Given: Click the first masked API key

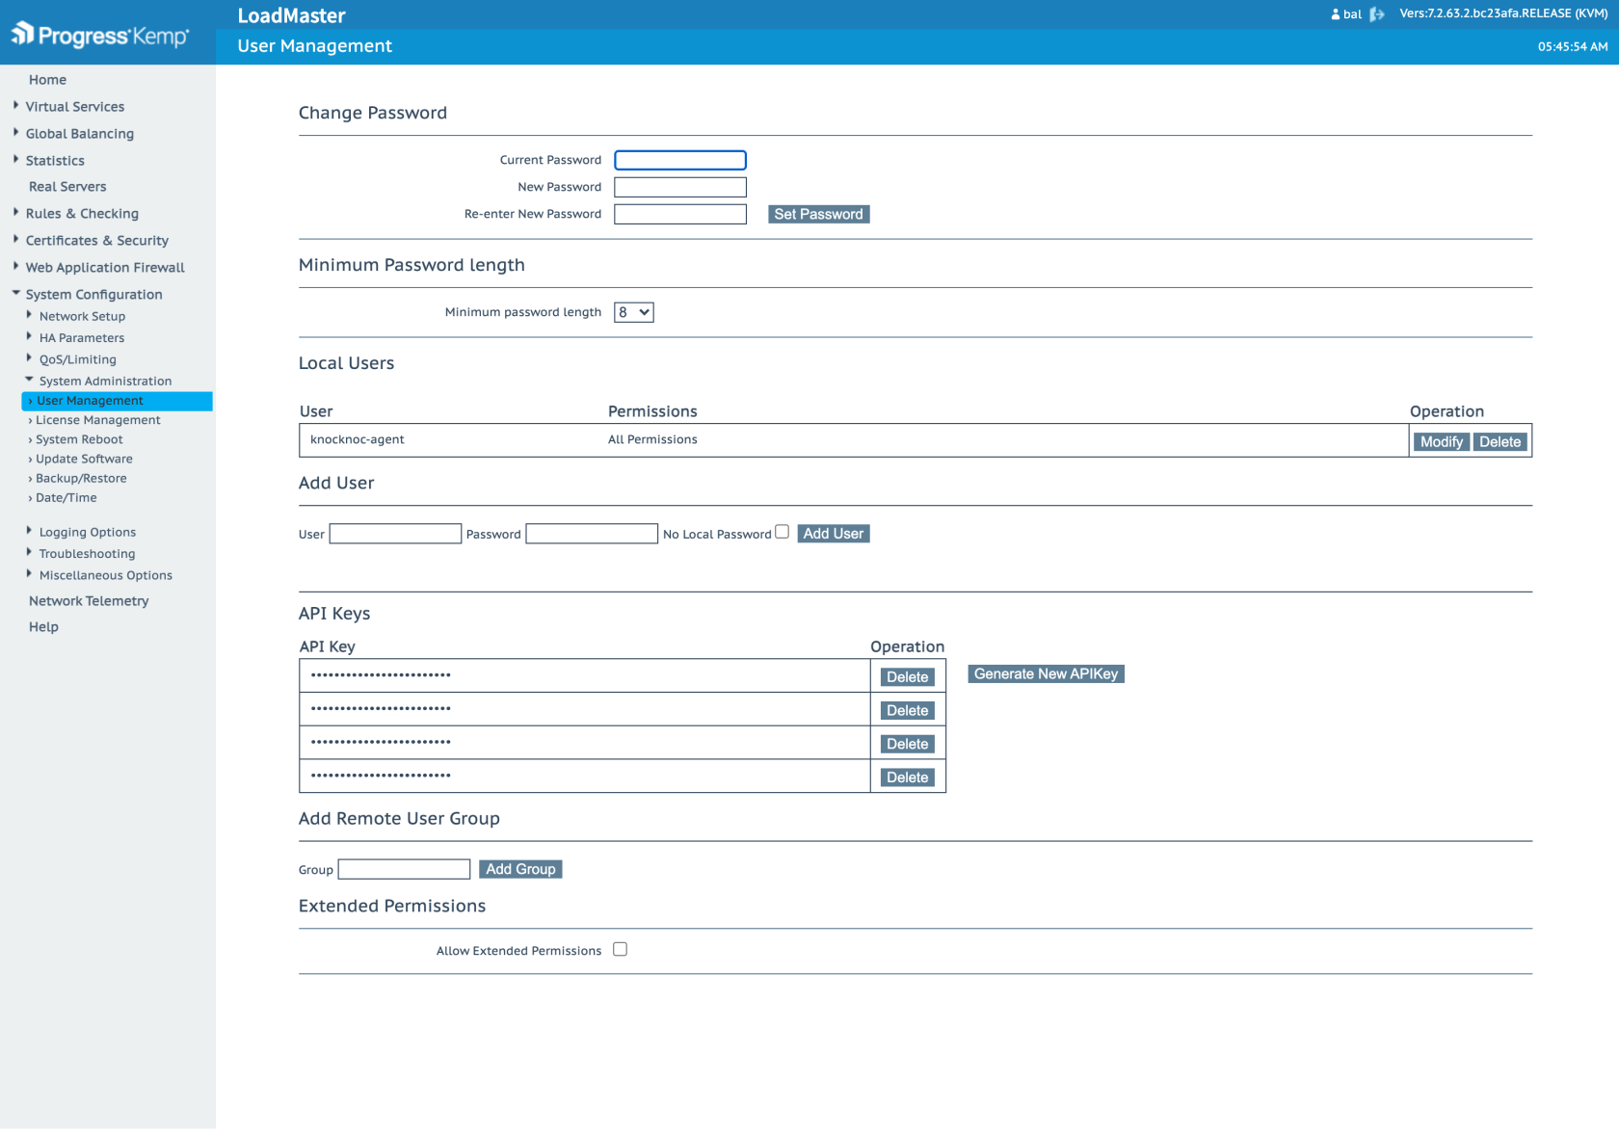Looking at the screenshot, I should [x=381, y=675].
